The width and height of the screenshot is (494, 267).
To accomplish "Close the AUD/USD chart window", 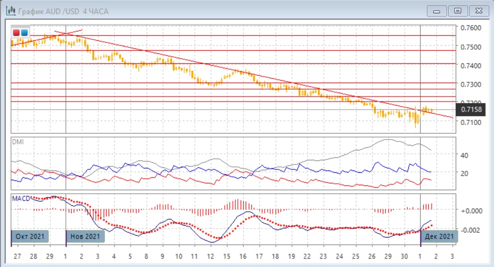I will coord(477,10).
